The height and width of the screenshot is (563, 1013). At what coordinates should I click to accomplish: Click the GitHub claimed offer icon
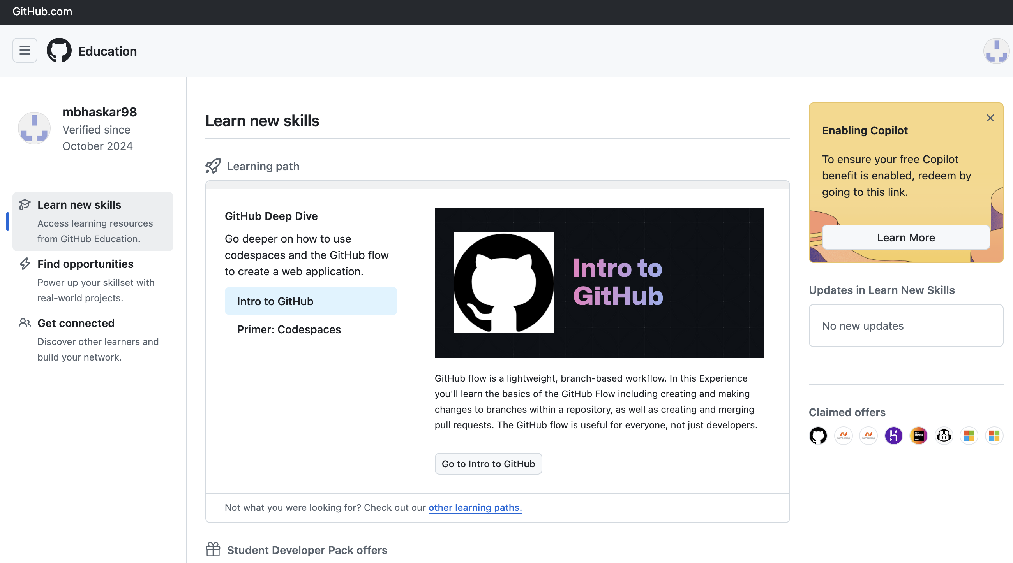click(x=818, y=435)
